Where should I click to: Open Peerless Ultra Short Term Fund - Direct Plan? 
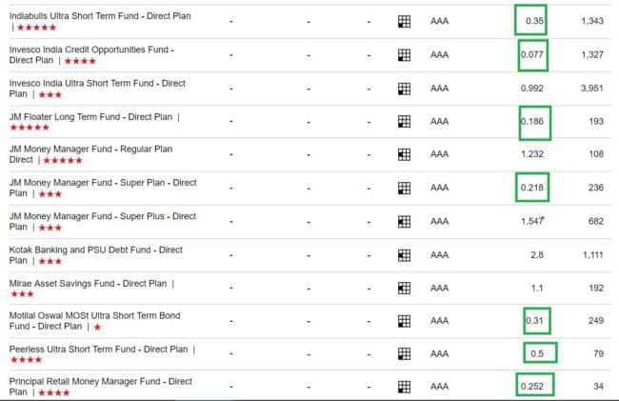98,350
